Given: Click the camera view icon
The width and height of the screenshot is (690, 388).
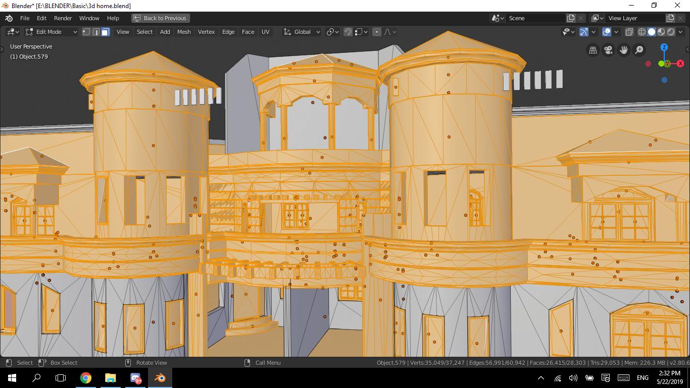Looking at the screenshot, I should point(608,50).
